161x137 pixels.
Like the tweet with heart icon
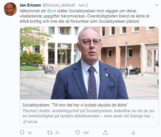pos(78,133)
